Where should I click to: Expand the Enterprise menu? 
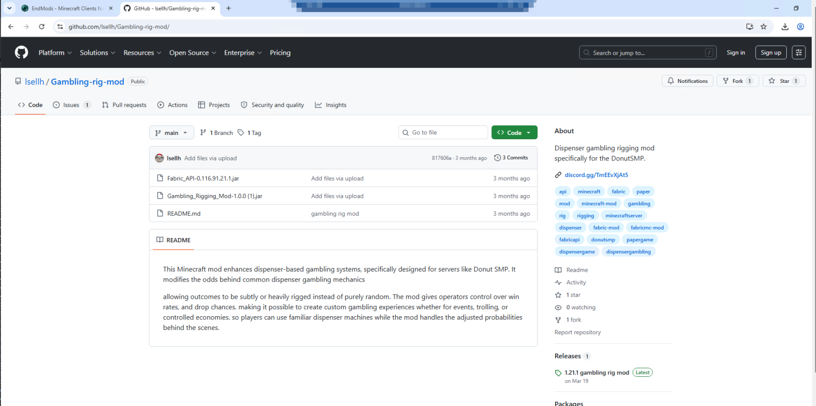pos(243,53)
